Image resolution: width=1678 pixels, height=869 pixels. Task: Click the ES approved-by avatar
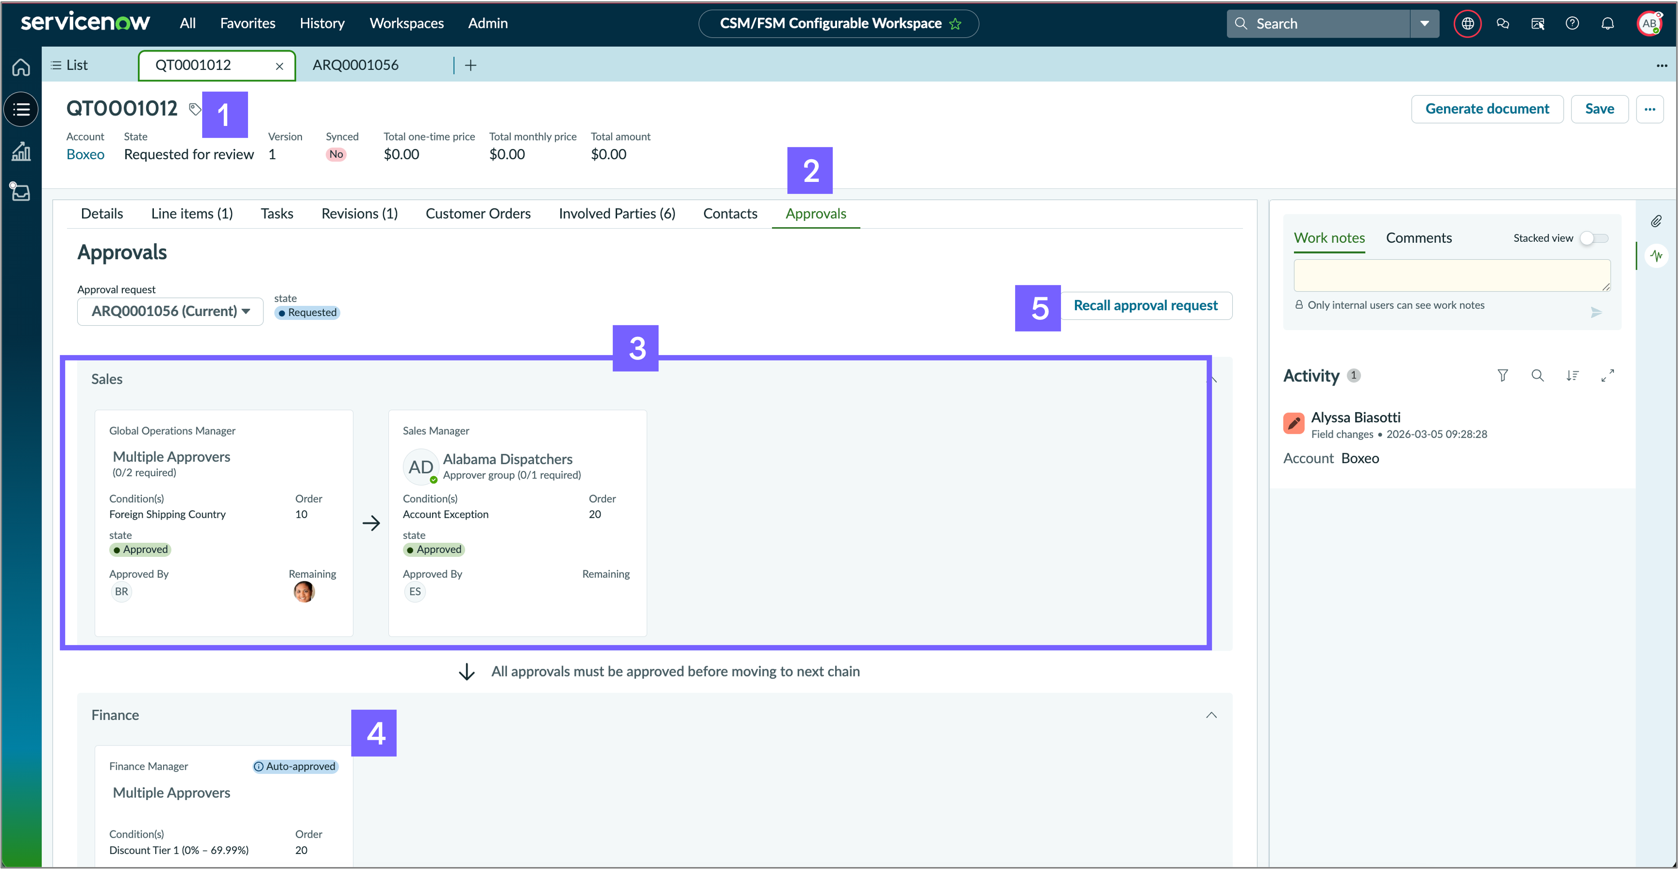[415, 592]
